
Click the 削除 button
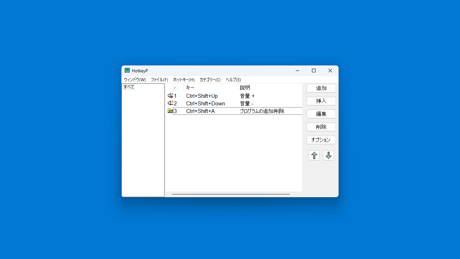321,127
